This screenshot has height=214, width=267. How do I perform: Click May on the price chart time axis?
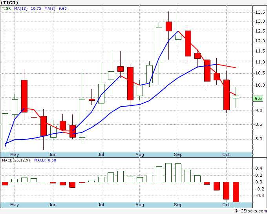[15, 154]
